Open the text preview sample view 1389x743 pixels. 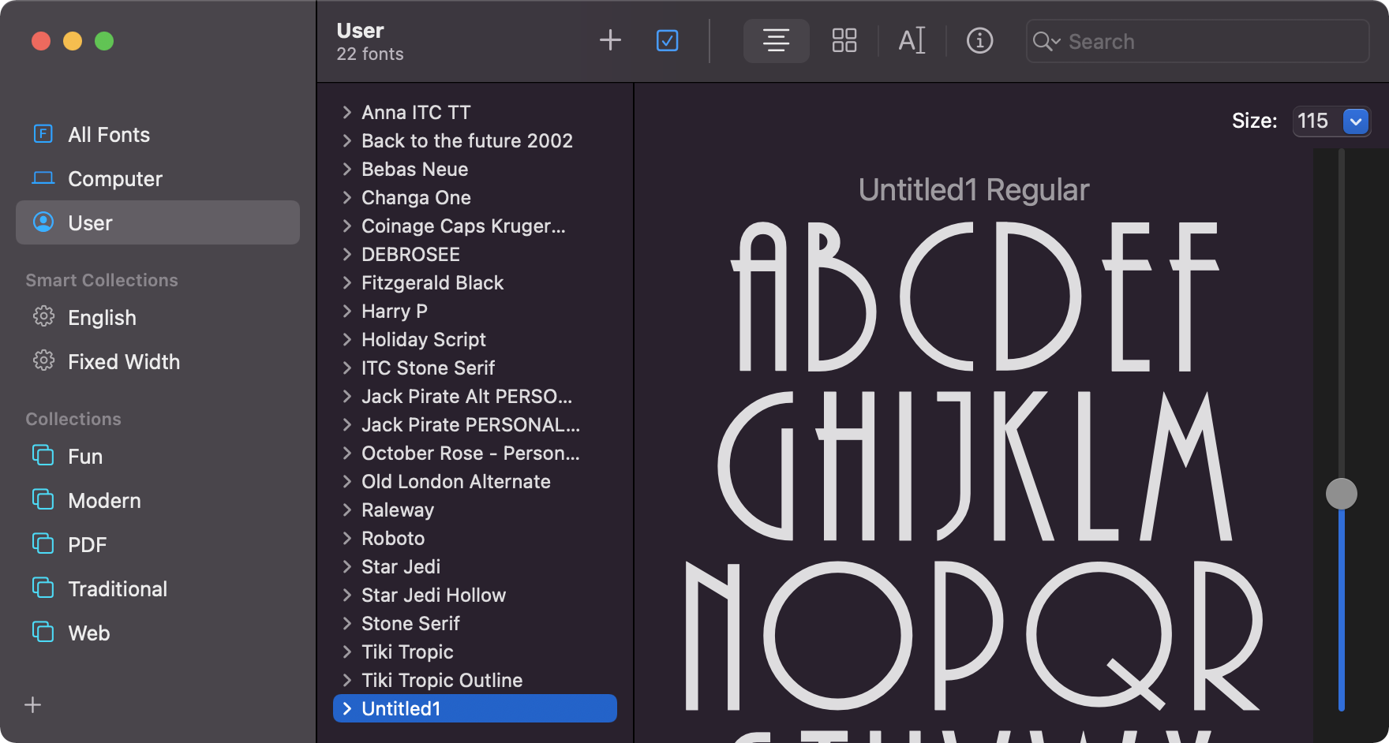point(776,40)
